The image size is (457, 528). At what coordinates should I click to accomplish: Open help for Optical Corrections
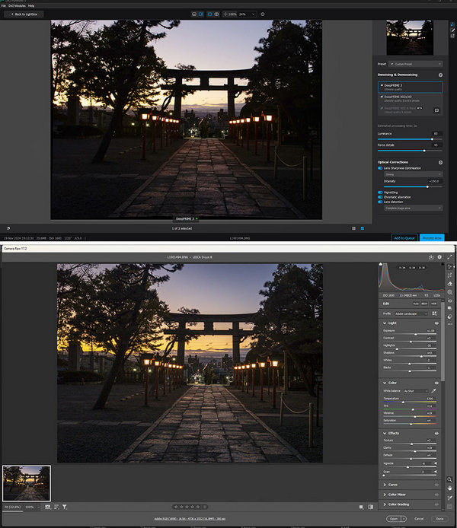[440, 163]
